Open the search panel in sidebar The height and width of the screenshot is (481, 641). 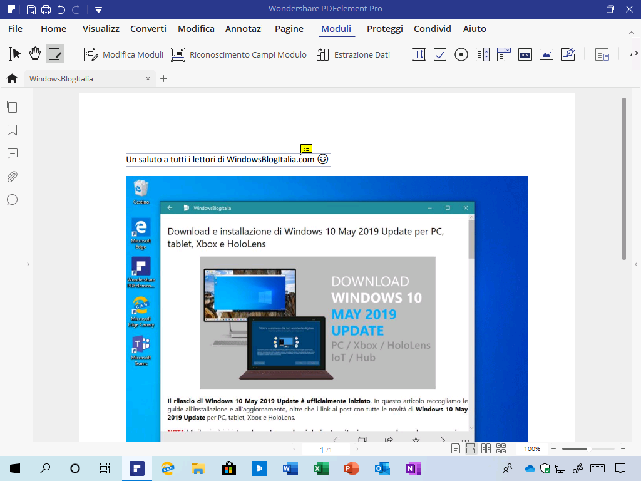coord(13,200)
